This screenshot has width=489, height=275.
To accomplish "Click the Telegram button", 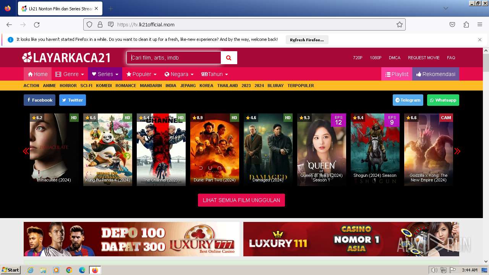I will coord(408,100).
